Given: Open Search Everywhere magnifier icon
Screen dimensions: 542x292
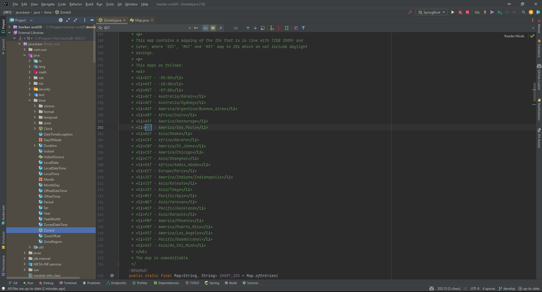Looking at the screenshot, I should coord(523,12).
